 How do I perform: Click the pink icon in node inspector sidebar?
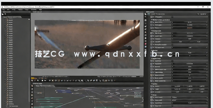[146, 44]
